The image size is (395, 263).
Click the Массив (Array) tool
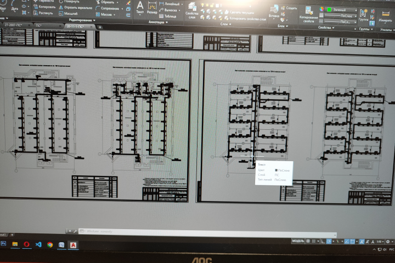[104, 15]
